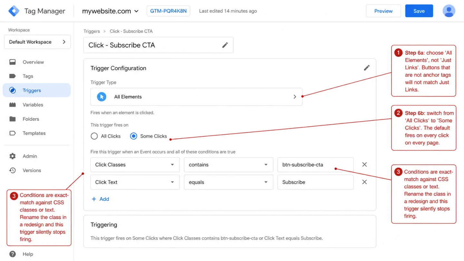Click 'Click - Subscribe CTA' in breadcrumb
The height and width of the screenshot is (261, 464).
(x=131, y=31)
